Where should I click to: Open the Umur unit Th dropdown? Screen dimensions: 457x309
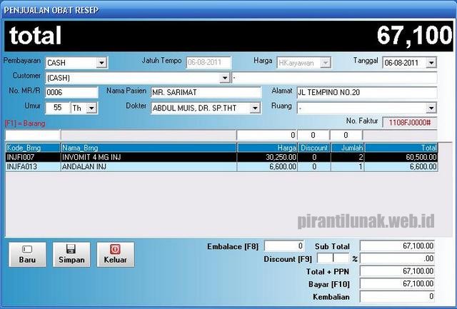[x=91, y=108]
